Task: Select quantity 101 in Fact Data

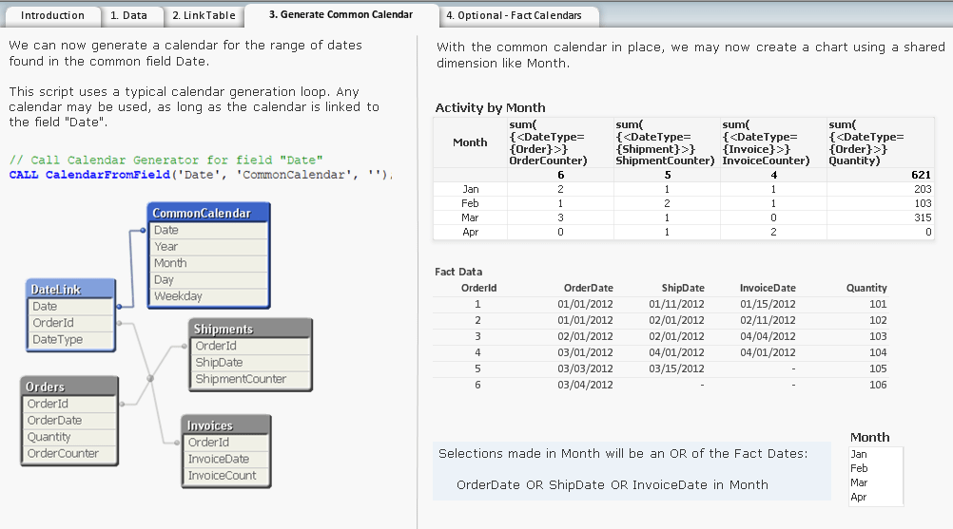Action: [878, 304]
